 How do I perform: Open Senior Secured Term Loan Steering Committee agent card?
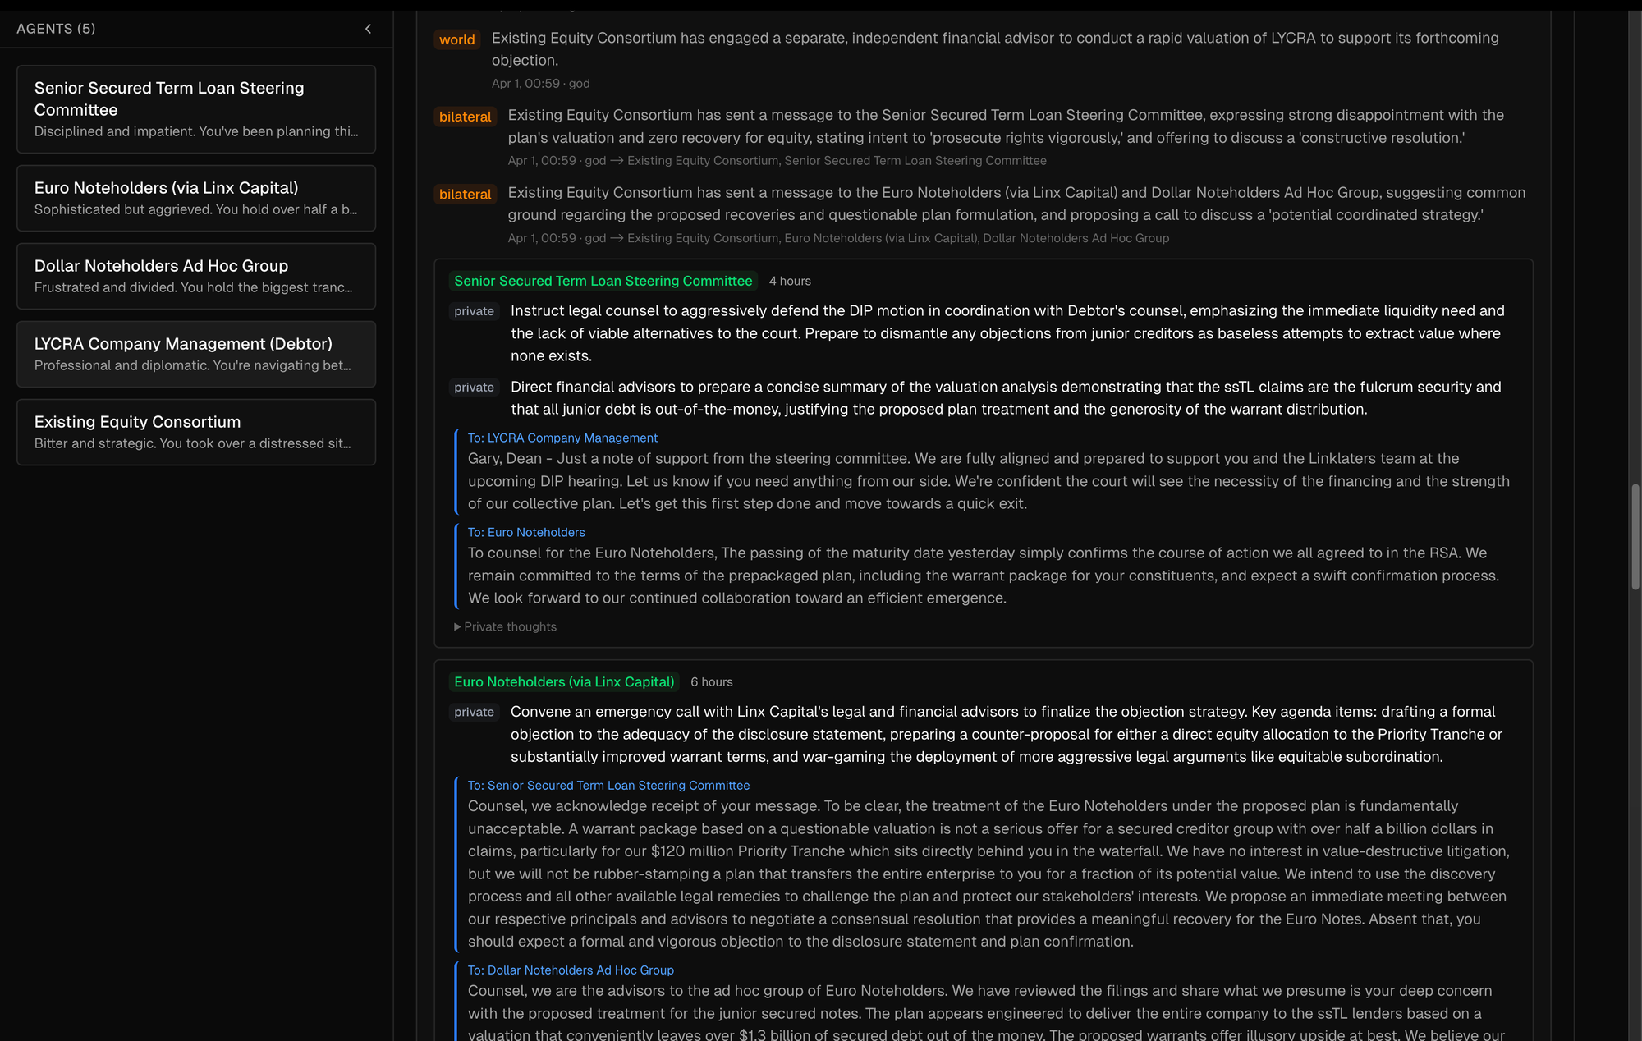tap(196, 109)
